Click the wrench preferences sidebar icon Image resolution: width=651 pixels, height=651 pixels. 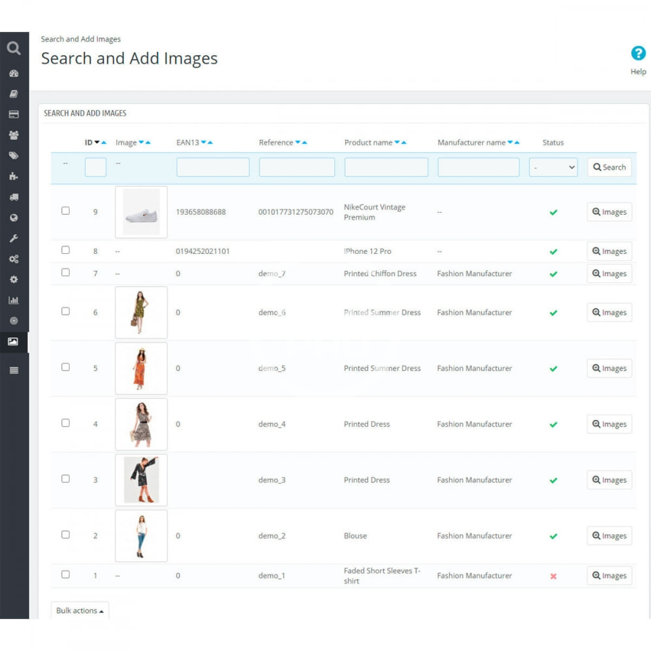pos(14,238)
